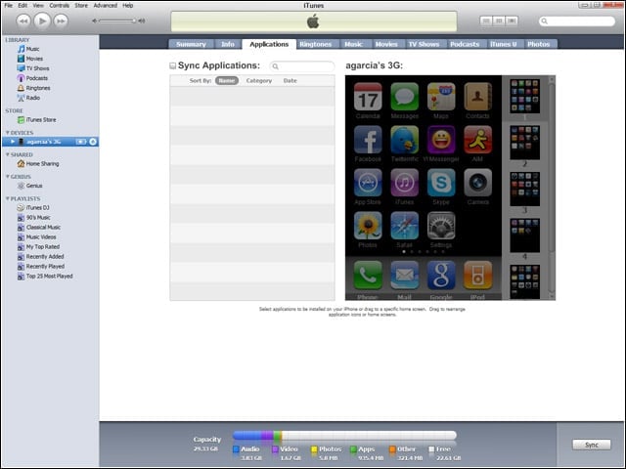Select the Settings gear app icon
Viewport: 626px width, 469px height.
(x=441, y=226)
